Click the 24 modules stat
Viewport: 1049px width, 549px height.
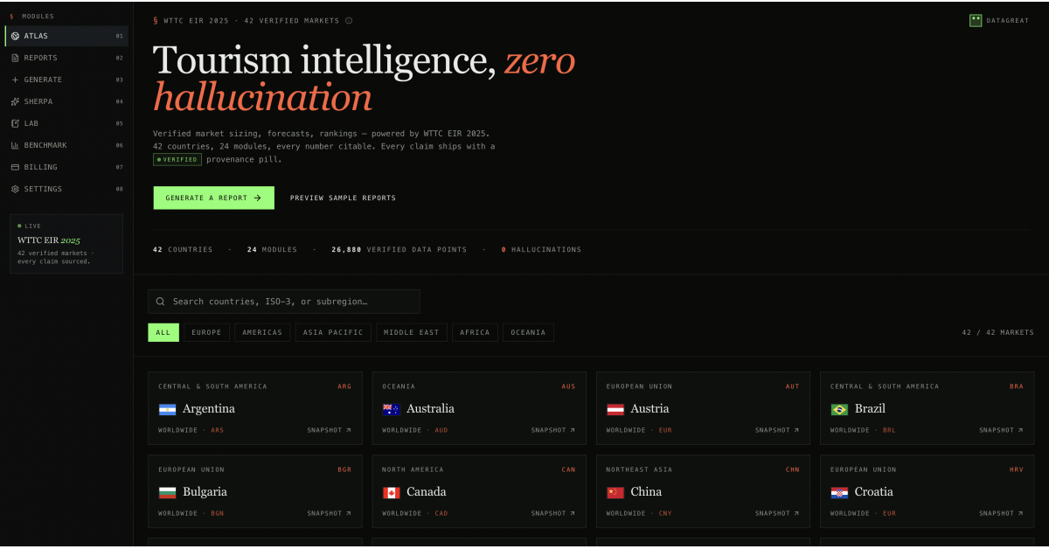coord(272,250)
